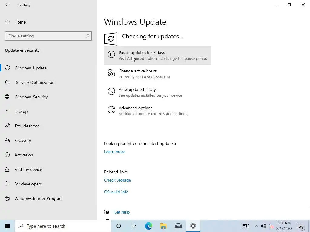Click the Settings gear in the taskbar
Screen dimensions: 310x232
pyautogui.click(x=193, y=226)
